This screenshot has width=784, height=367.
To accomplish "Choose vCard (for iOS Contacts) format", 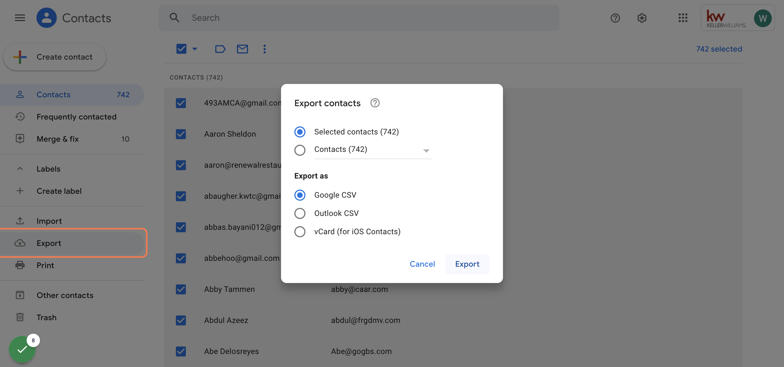I will [300, 231].
